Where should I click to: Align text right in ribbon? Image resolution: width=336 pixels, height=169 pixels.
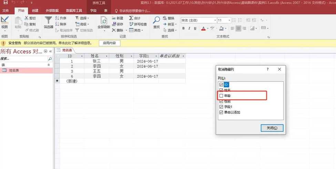(244, 28)
